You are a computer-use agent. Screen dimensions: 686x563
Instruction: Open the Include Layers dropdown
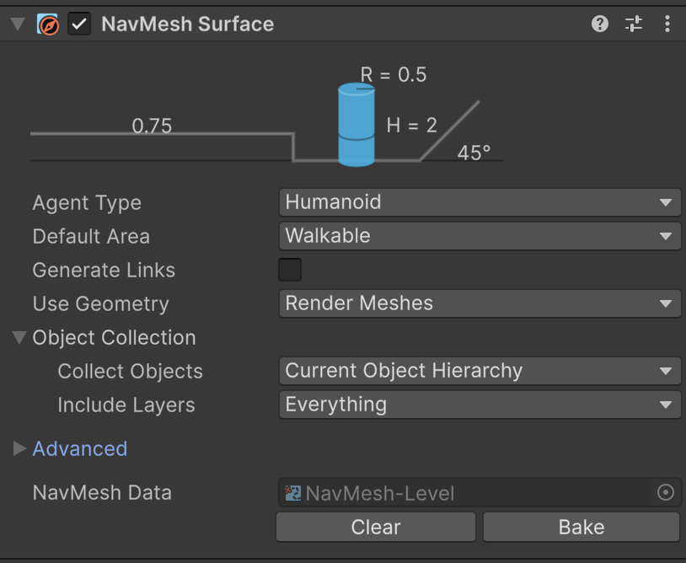[x=479, y=405]
